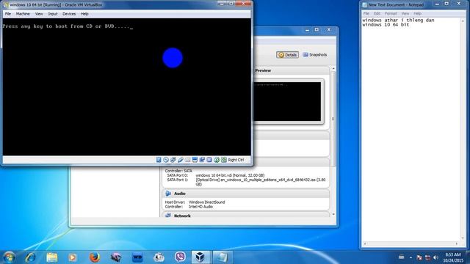Open Notepad's Edit menu
The width and height of the screenshot is (470, 264).
(377, 13)
